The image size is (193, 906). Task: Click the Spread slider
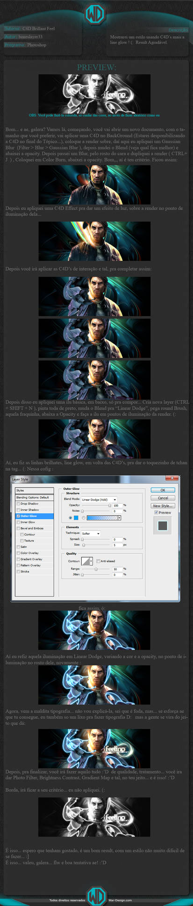97,539
